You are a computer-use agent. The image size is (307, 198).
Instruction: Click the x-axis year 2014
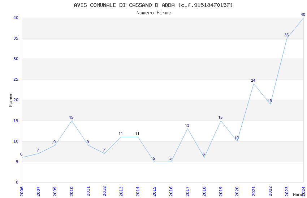pos(138,191)
